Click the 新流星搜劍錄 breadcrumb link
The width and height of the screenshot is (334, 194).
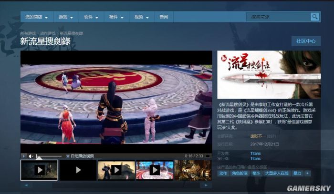[72, 33]
